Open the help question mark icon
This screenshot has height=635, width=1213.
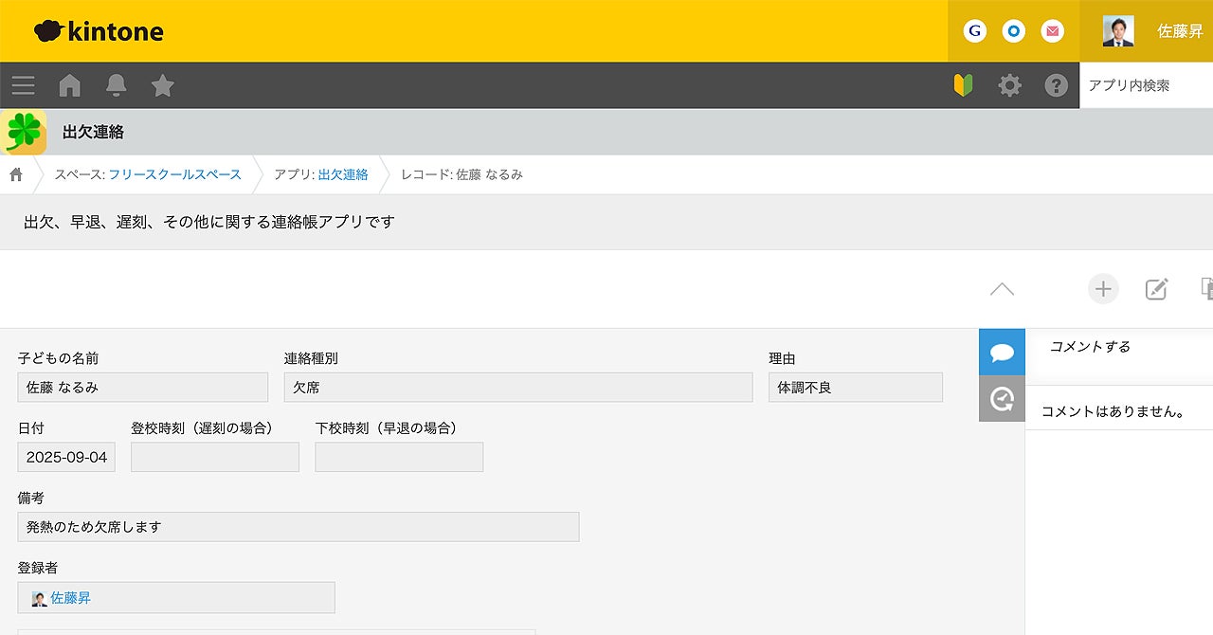[1057, 85]
